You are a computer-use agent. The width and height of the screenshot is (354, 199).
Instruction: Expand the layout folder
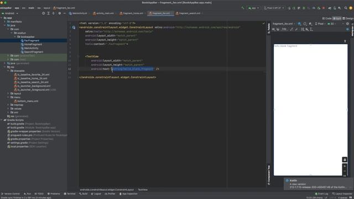tap(8, 93)
